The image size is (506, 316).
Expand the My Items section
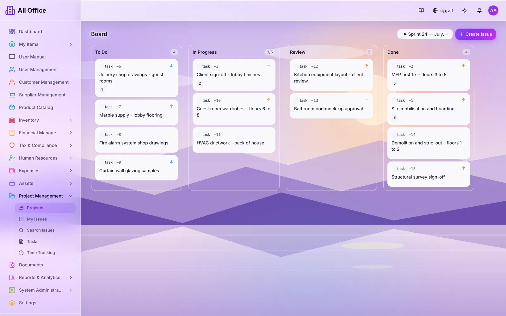pos(71,44)
